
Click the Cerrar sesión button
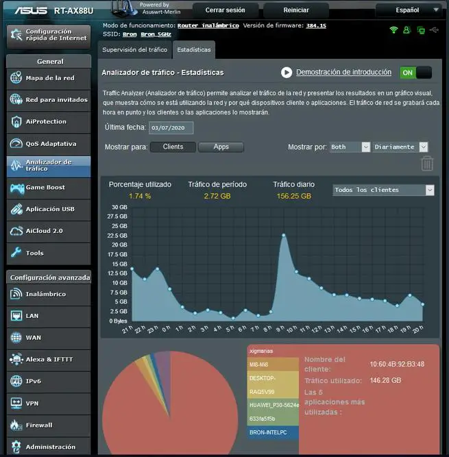225,10
